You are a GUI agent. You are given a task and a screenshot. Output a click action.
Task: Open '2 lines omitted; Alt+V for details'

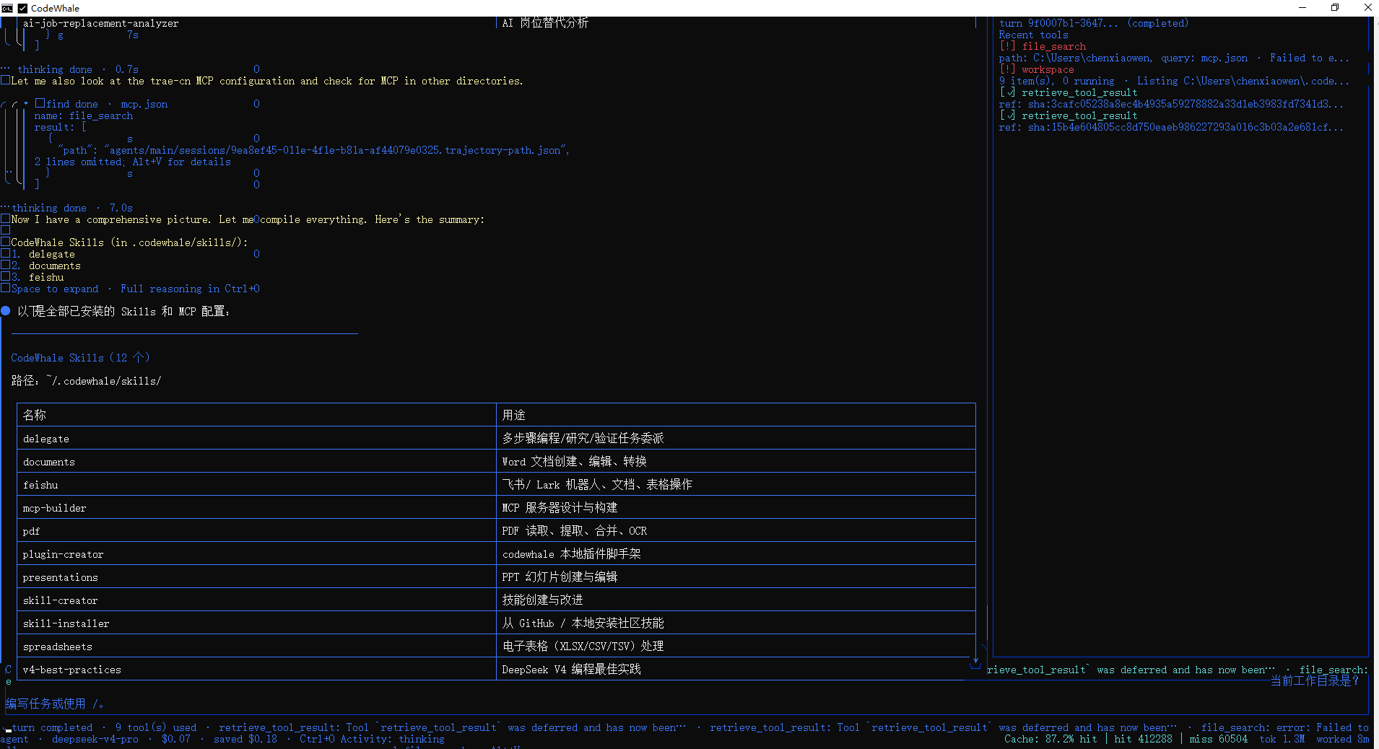[x=133, y=162]
